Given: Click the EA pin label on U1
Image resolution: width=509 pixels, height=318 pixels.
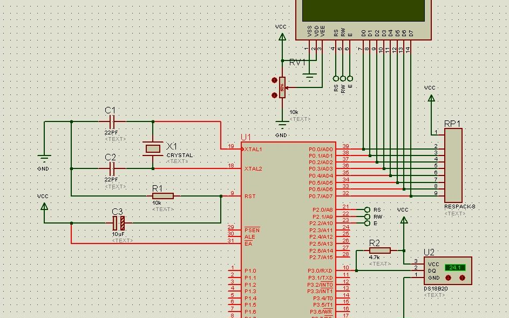Looking at the screenshot, I should pos(249,243).
